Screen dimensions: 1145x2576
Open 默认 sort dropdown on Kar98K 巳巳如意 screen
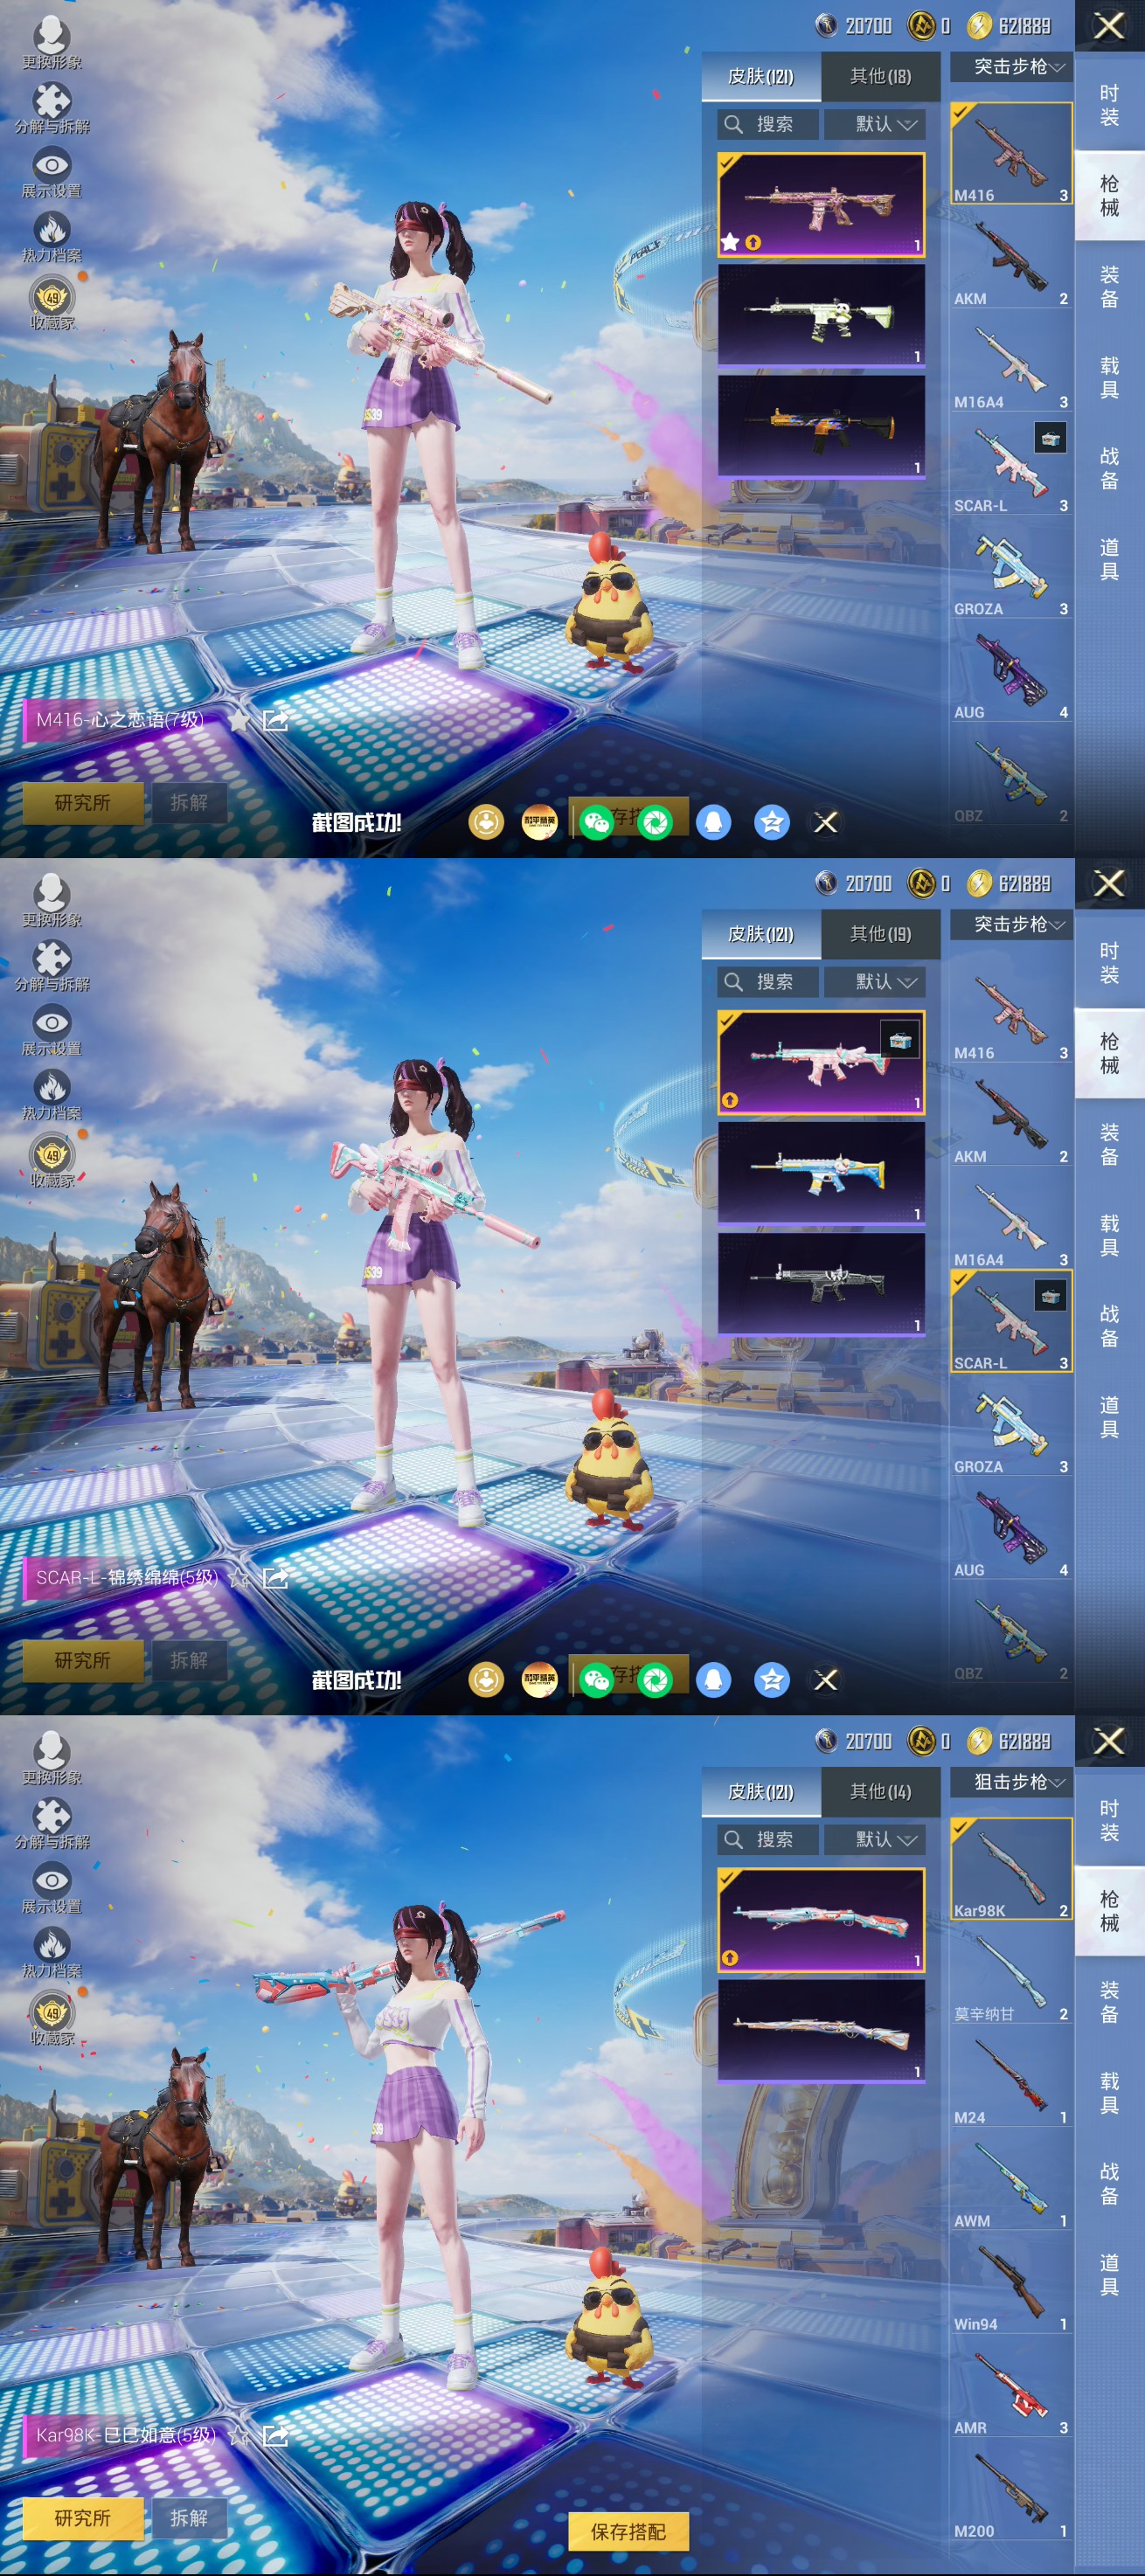pos(875,1840)
